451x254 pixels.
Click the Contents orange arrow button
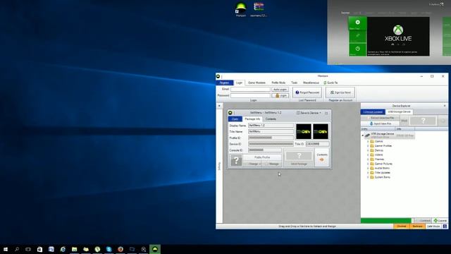tap(322, 157)
